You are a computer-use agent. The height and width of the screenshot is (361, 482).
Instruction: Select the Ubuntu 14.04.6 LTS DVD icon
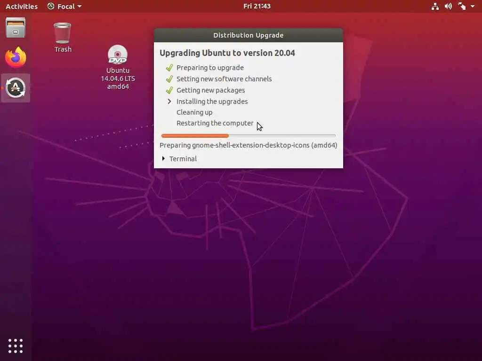click(x=118, y=55)
